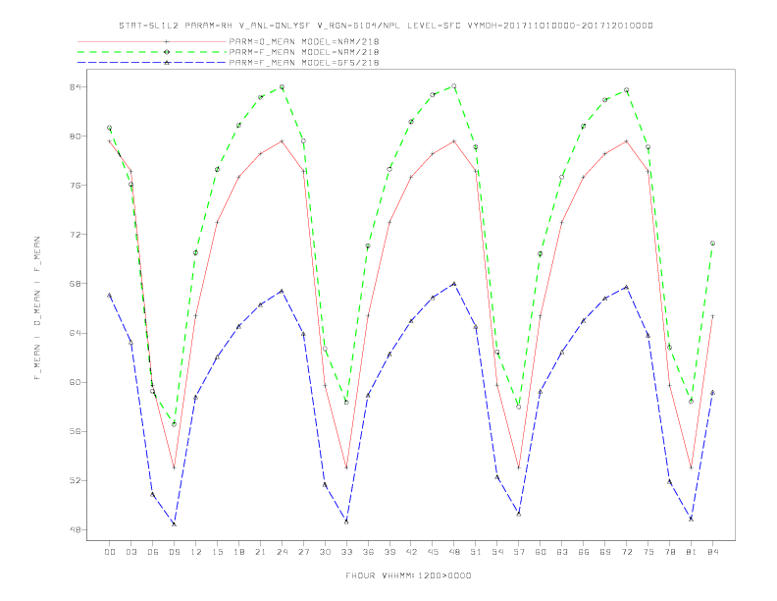Click the x-axis tick label 81
The height and width of the screenshot is (601, 777).
click(x=692, y=552)
